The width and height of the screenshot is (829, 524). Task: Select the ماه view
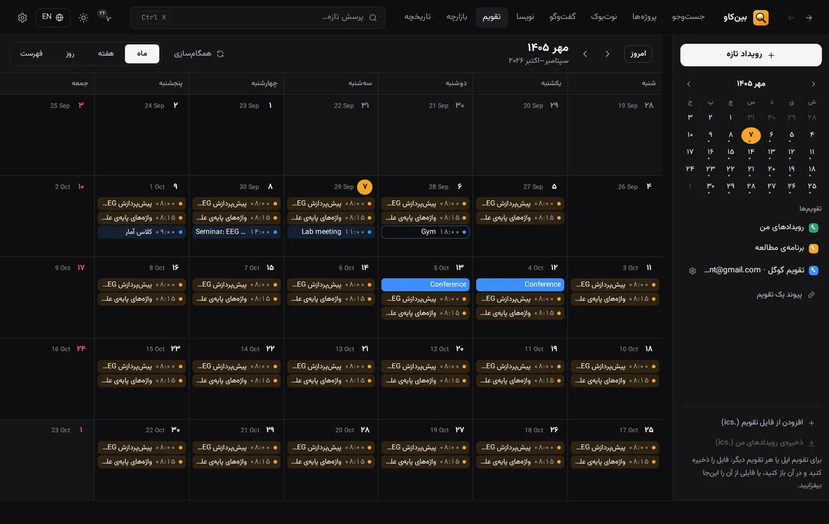pyautogui.click(x=142, y=53)
